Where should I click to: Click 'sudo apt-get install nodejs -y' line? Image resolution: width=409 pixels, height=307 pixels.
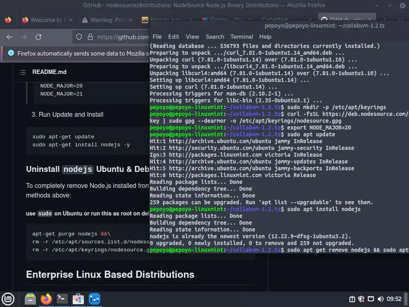click(81, 145)
